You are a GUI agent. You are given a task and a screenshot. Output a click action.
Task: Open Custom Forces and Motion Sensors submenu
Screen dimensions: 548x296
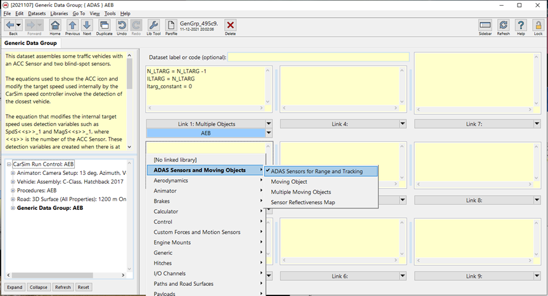pyautogui.click(x=206, y=232)
